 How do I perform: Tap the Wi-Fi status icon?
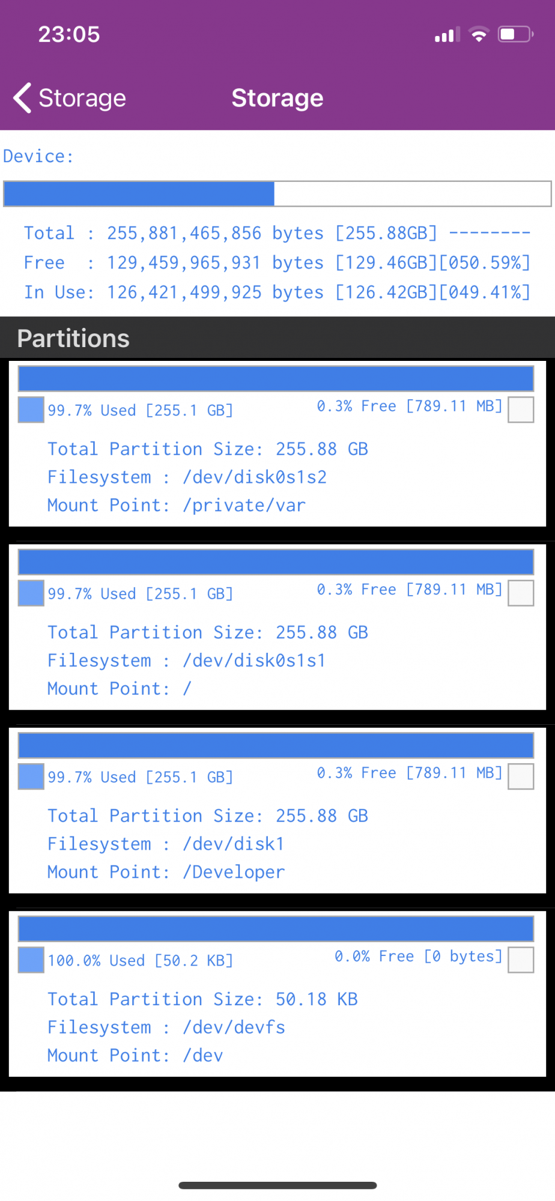[479, 34]
